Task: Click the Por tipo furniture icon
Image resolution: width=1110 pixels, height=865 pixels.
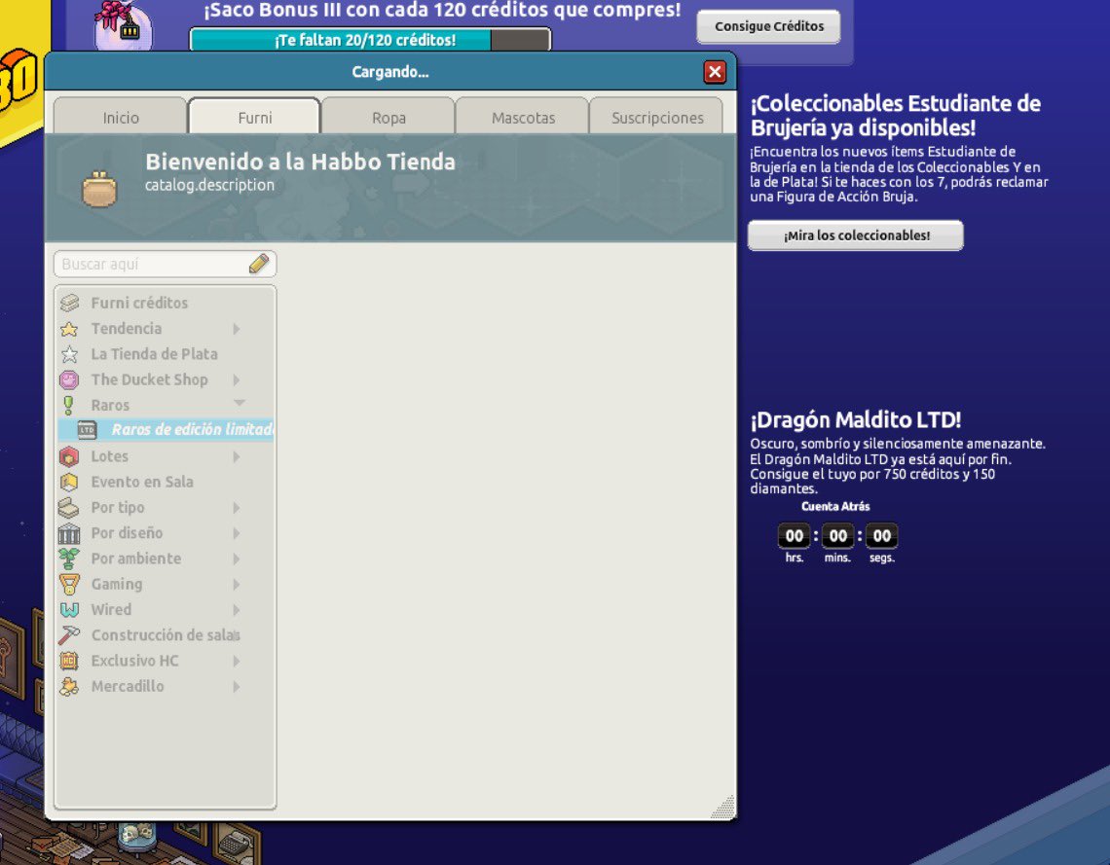Action: click(x=69, y=508)
